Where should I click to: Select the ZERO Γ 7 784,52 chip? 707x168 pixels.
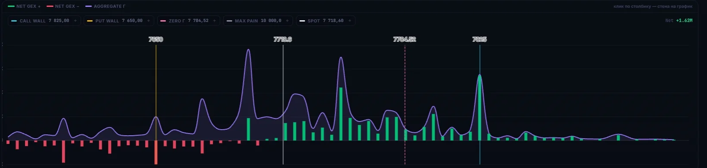click(188, 21)
